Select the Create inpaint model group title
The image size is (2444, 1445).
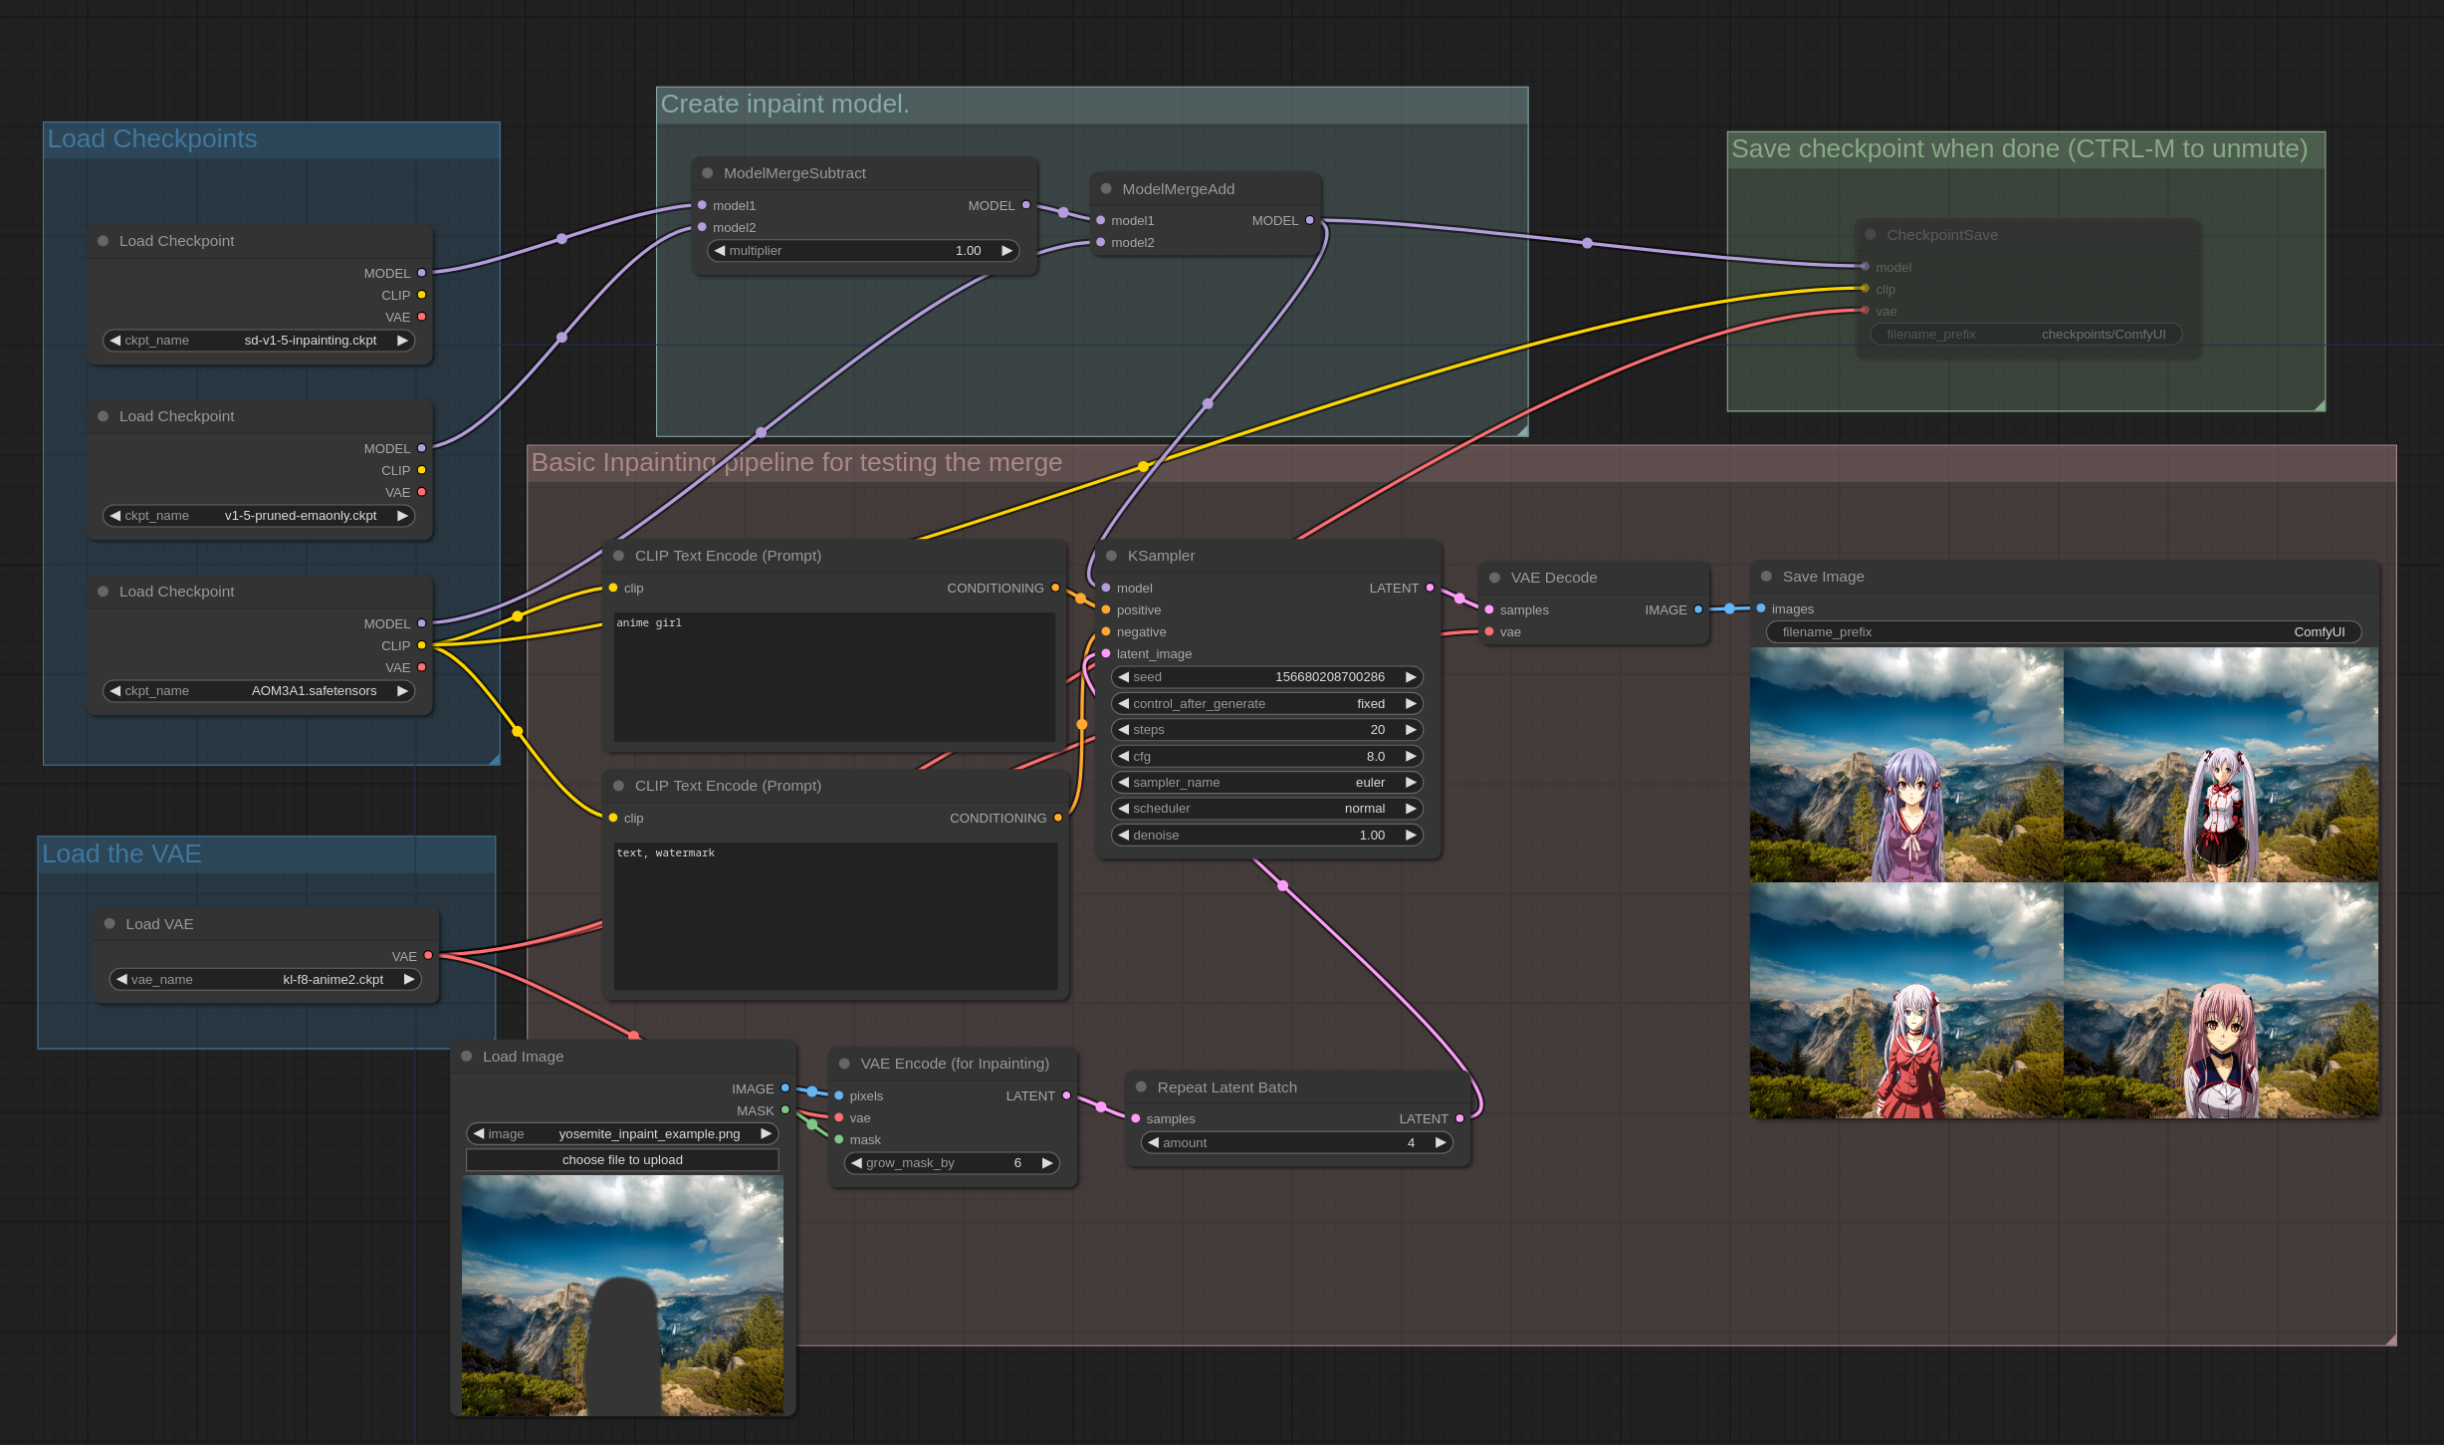786,104
